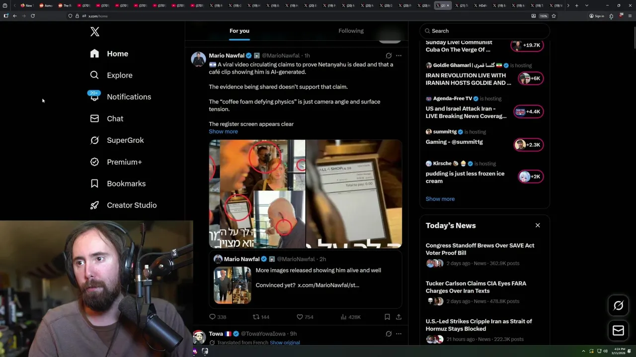Click the x.com/home address bar

(298, 16)
